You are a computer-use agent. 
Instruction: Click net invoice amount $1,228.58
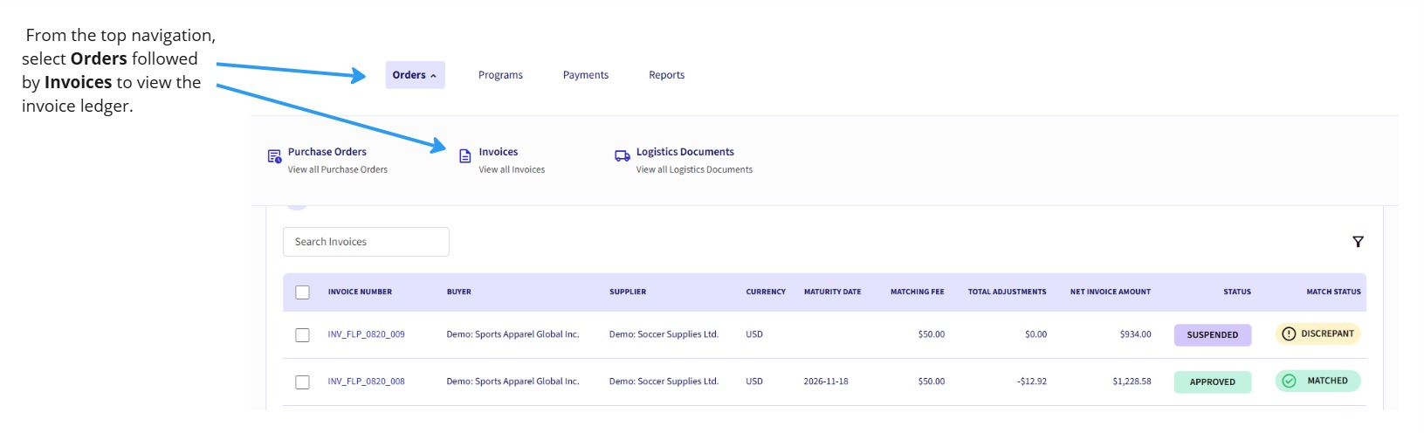pyautogui.click(x=1132, y=381)
